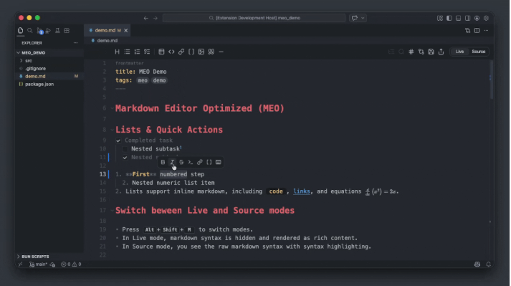The width and height of the screenshot is (511, 286).
Task: Apply bold in the floating selection menu
Action: coord(163,162)
